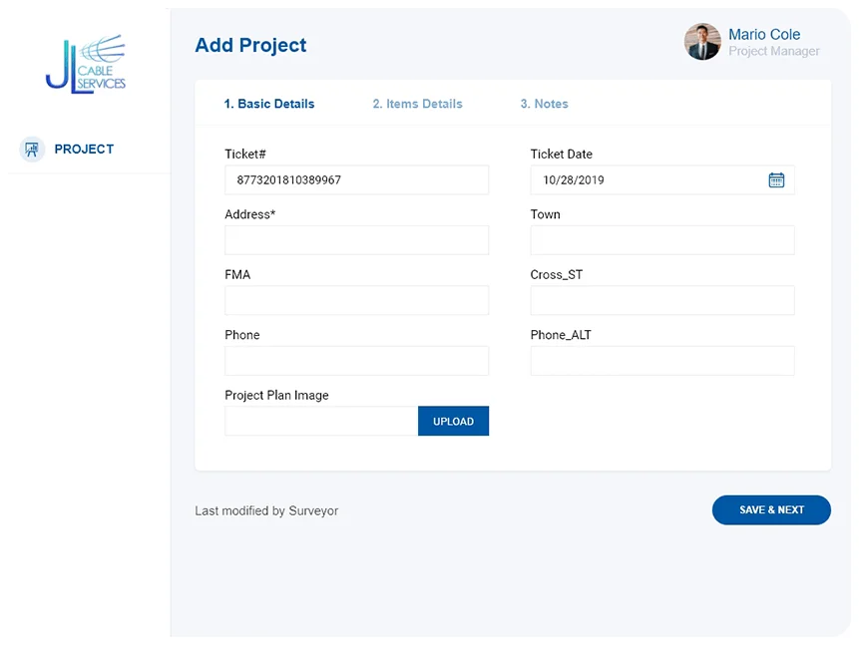The height and width of the screenshot is (645, 859).
Task: Click the Town text field
Action: coord(661,240)
